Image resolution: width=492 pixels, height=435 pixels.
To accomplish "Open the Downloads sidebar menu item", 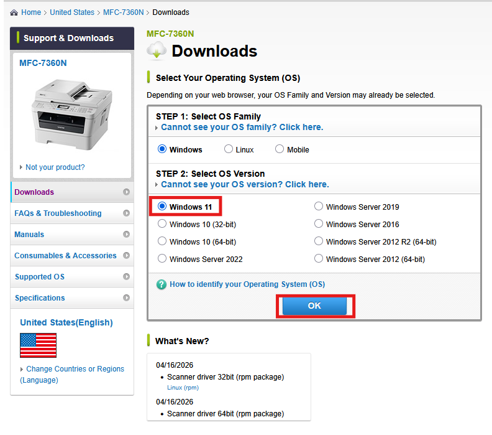I will tap(72, 192).
